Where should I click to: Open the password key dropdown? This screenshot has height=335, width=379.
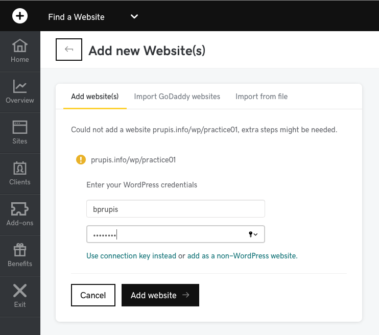point(253,234)
